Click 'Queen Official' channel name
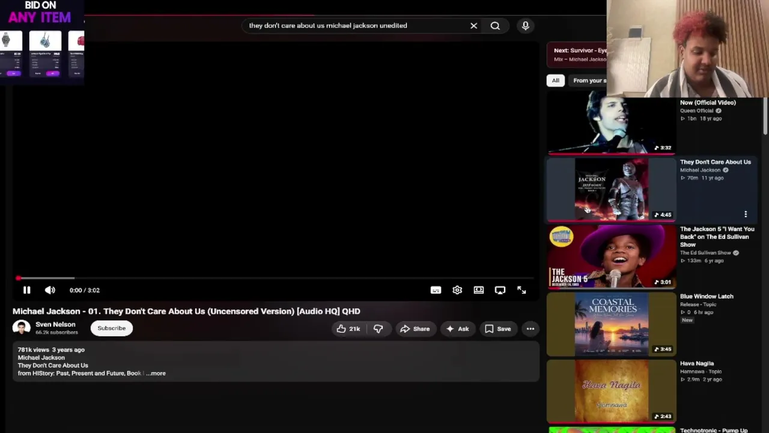 697,111
